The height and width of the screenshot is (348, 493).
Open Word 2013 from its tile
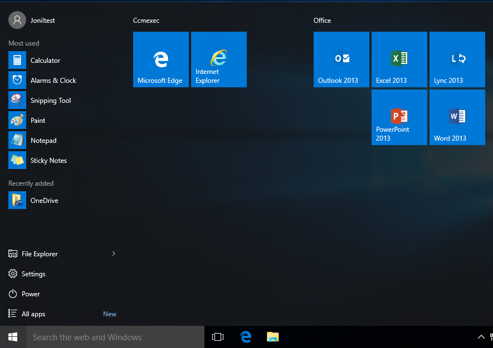click(x=457, y=117)
